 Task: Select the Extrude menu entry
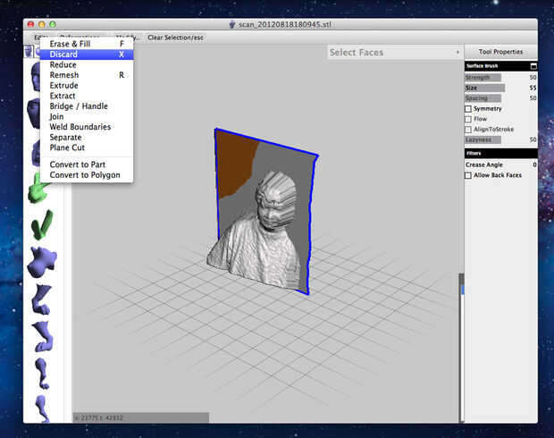(87, 85)
